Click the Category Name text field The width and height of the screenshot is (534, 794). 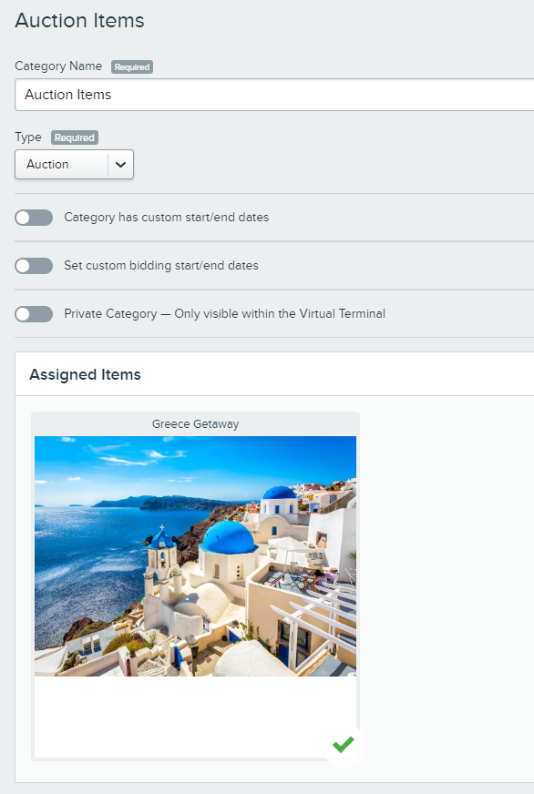click(x=274, y=95)
